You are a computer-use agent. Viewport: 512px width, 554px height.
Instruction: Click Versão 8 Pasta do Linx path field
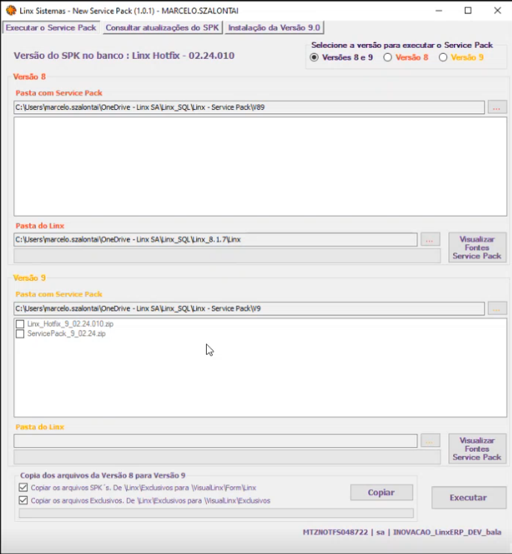coord(216,240)
